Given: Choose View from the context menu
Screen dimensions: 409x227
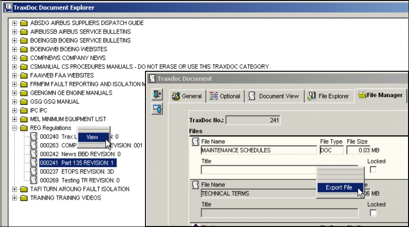Looking at the screenshot, I should pos(94,137).
